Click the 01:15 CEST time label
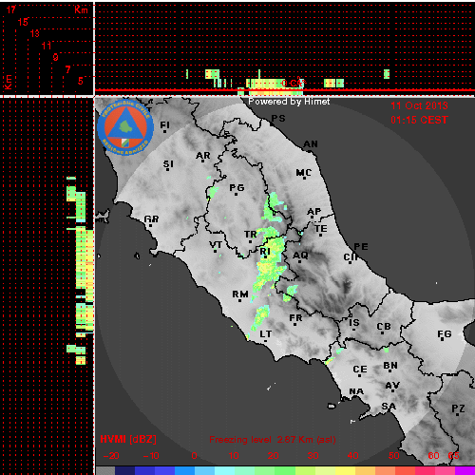 point(419,120)
